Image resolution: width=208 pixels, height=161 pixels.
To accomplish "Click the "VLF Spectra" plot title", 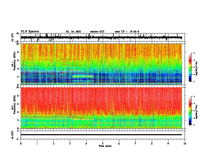I will 30,32.
